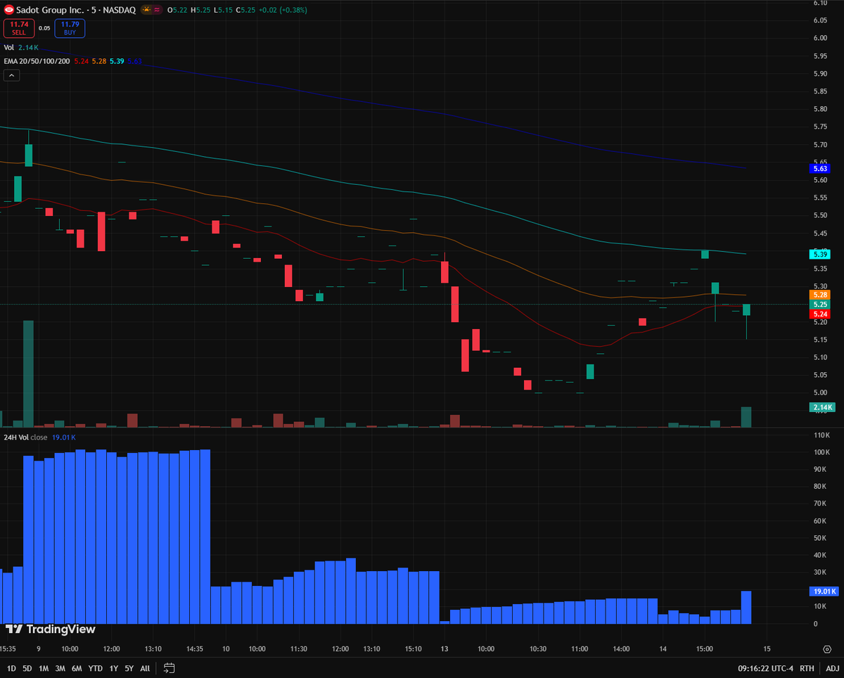
Task: Open chart settings gear below the price axis
Action: [827, 648]
